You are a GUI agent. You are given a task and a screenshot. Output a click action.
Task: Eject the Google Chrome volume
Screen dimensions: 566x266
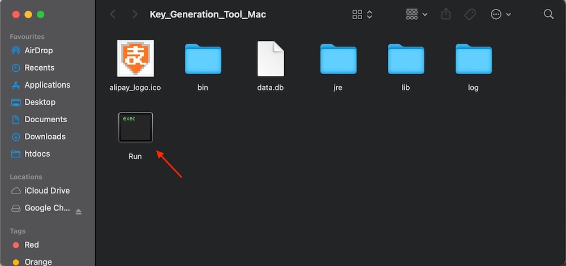pos(79,211)
